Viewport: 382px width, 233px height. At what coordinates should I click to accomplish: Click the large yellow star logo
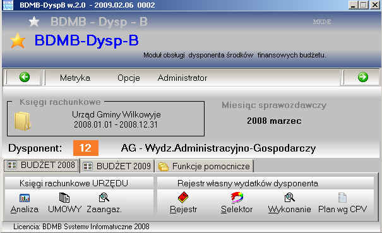(18, 41)
